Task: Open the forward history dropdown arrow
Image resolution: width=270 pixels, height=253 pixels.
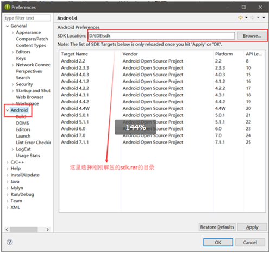Action: point(258,17)
